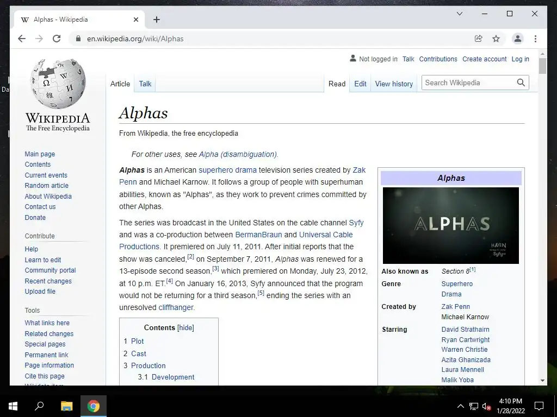Click the vertical scrollbar thumb

(x=542, y=66)
